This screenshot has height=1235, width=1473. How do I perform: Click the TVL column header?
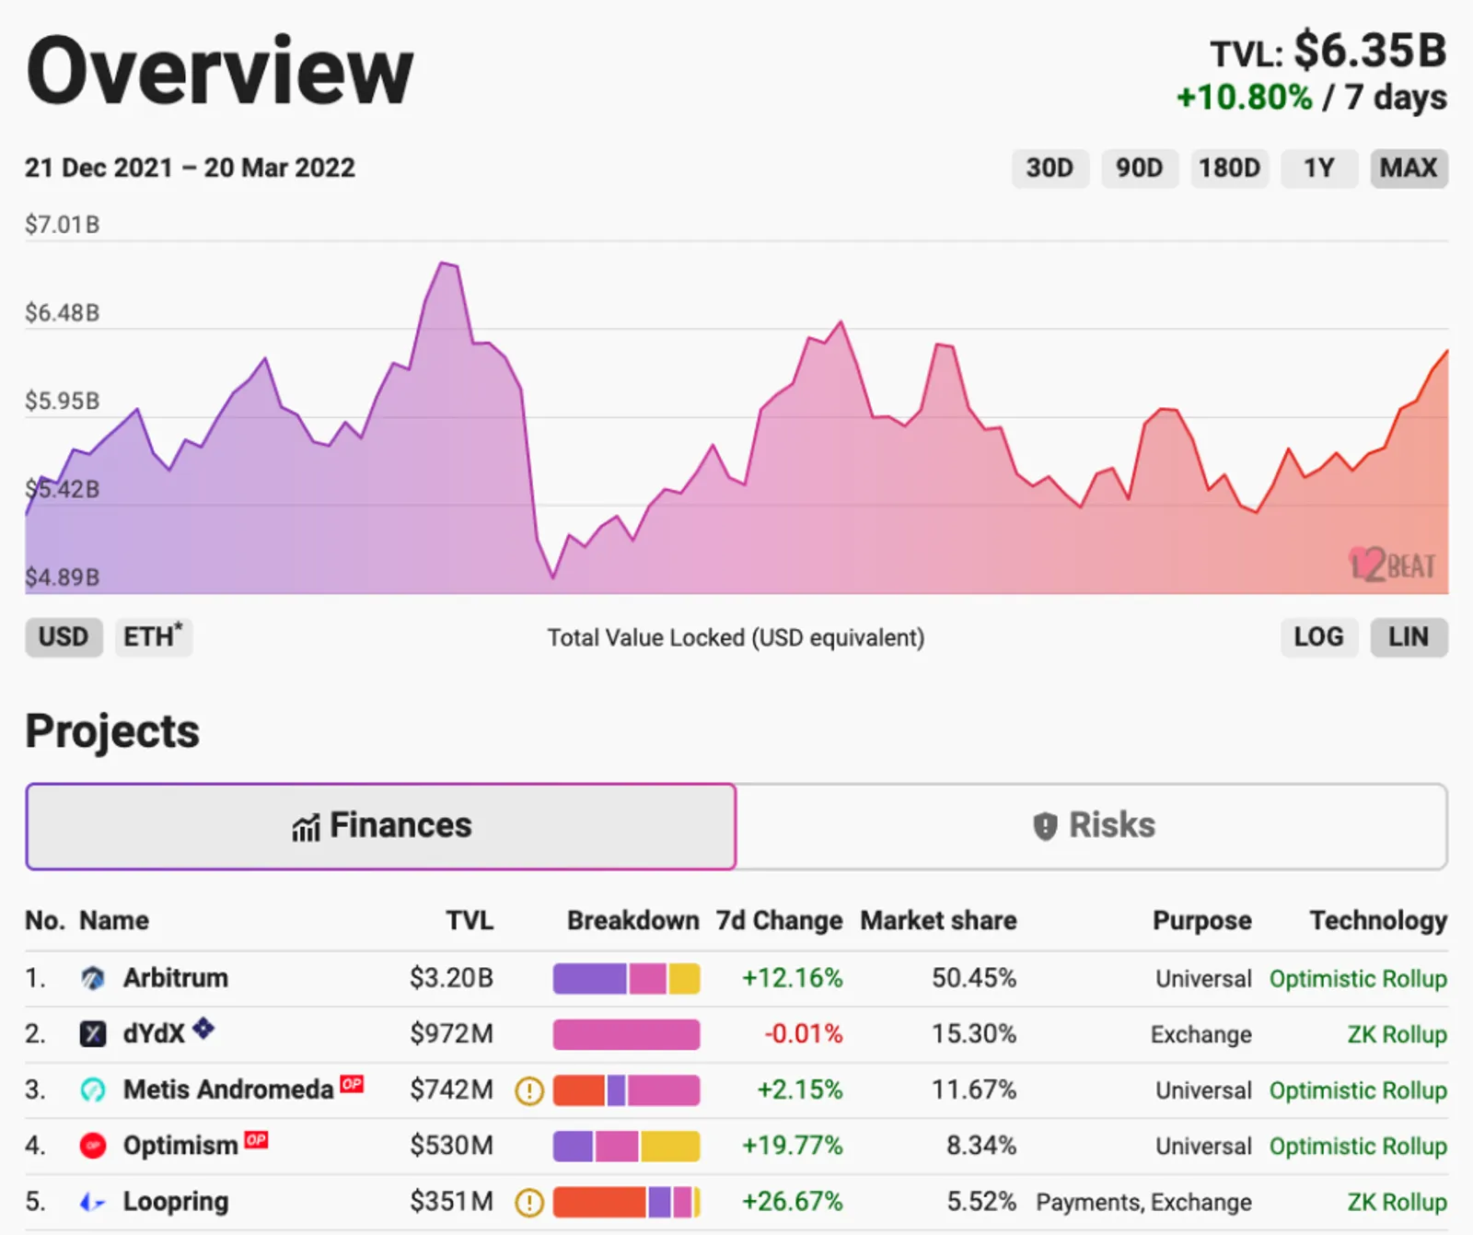[x=470, y=921]
